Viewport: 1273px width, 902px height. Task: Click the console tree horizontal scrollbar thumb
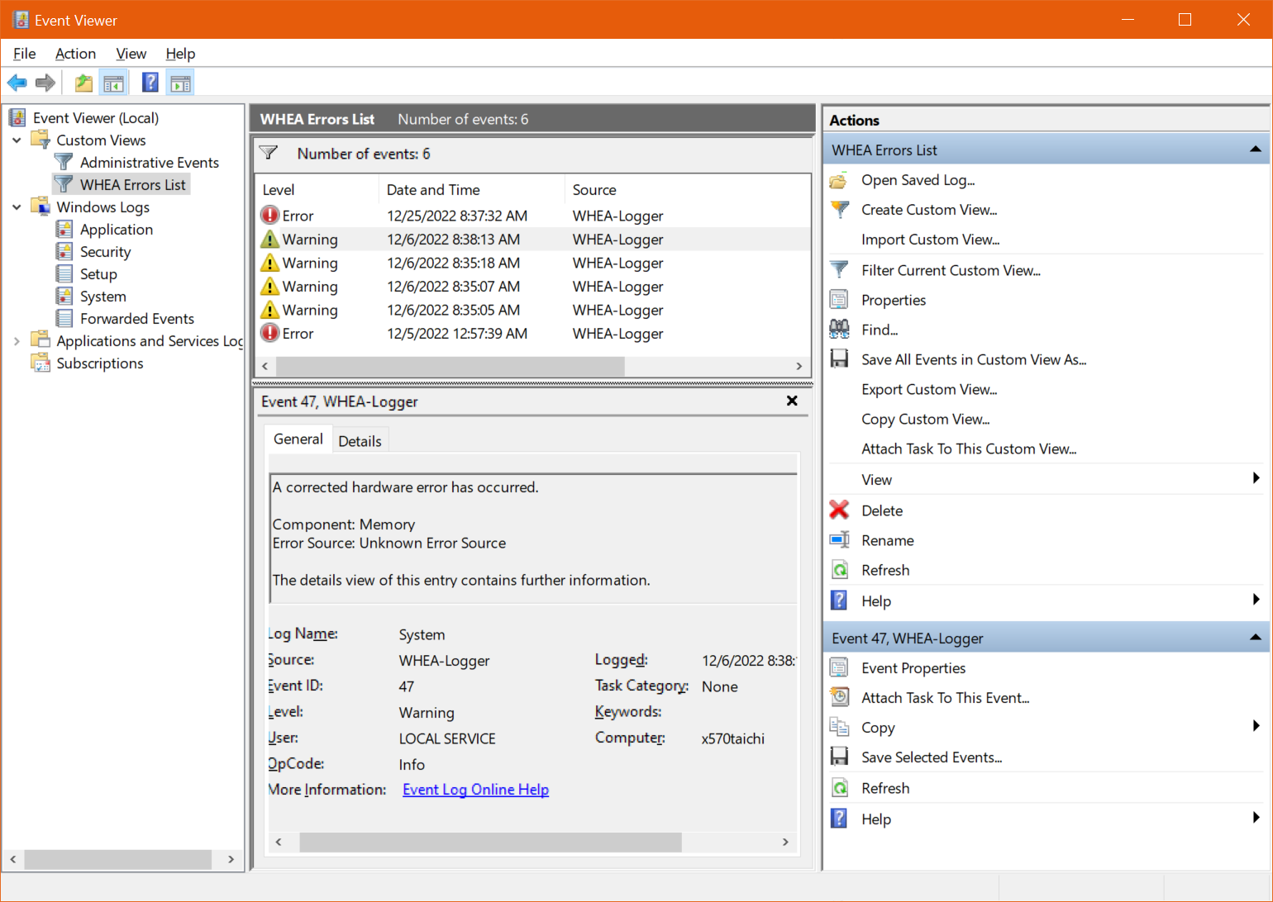tap(117, 860)
